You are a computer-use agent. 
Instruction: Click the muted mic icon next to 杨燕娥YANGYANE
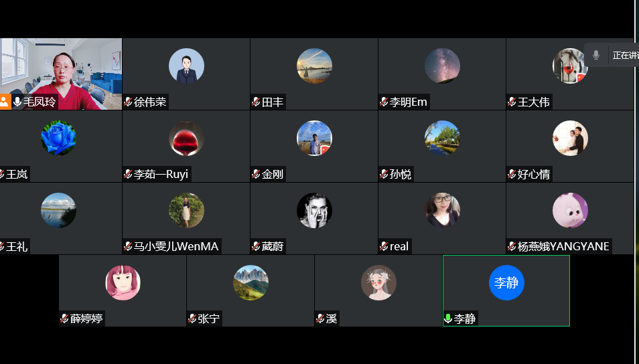pyautogui.click(x=512, y=247)
